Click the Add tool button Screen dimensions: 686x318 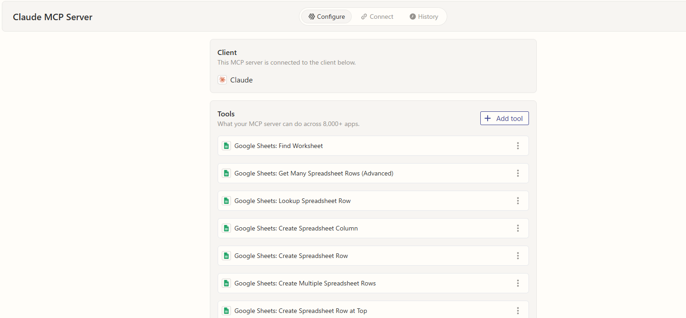pos(505,118)
